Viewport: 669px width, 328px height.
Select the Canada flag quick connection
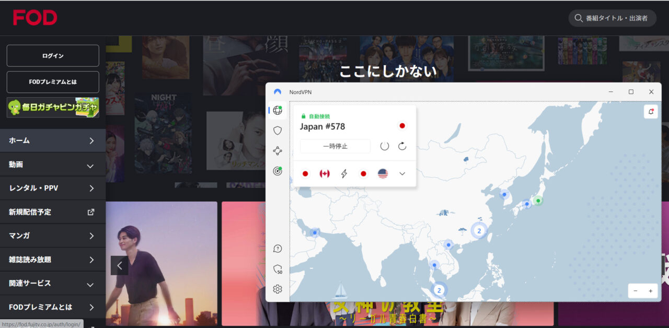[325, 174]
